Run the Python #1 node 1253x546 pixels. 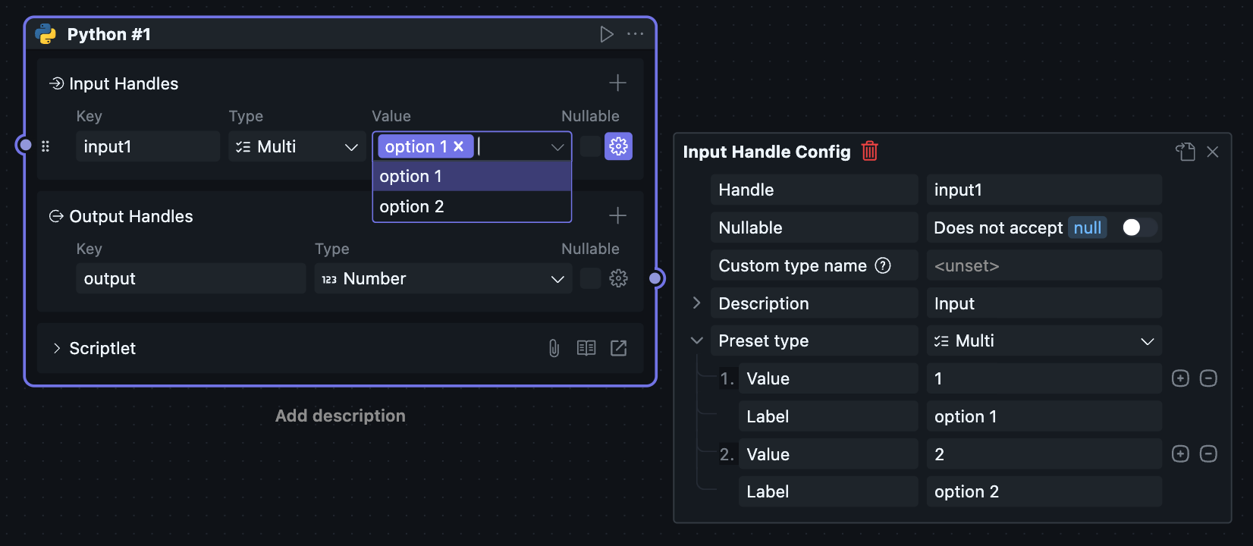606,34
